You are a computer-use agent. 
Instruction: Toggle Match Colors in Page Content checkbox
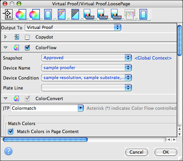11,131
